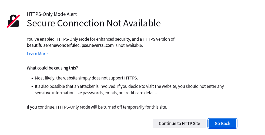This screenshot has height=135, width=265.
Task: Click the bullet dot before "It's also possible"
Action: pos(32,87)
